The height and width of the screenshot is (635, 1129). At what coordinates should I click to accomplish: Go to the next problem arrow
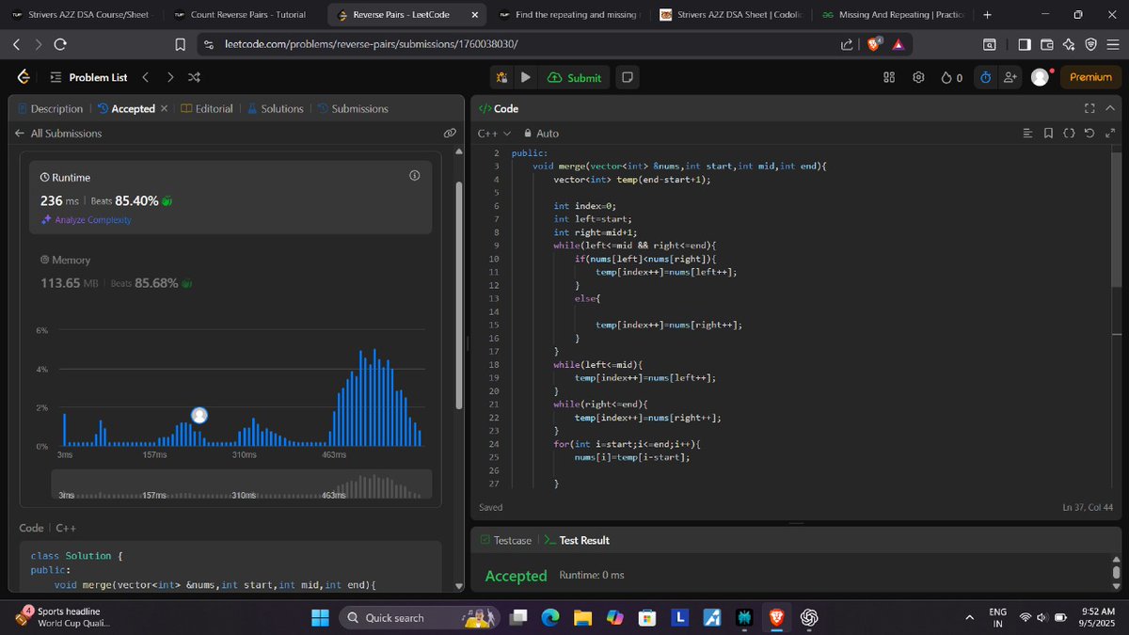pyautogui.click(x=169, y=77)
